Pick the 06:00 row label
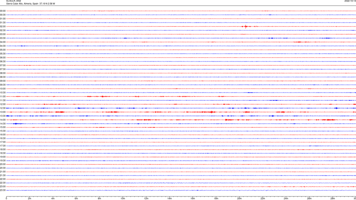Screen dimensions: 356x200 [x=3, y=58]
